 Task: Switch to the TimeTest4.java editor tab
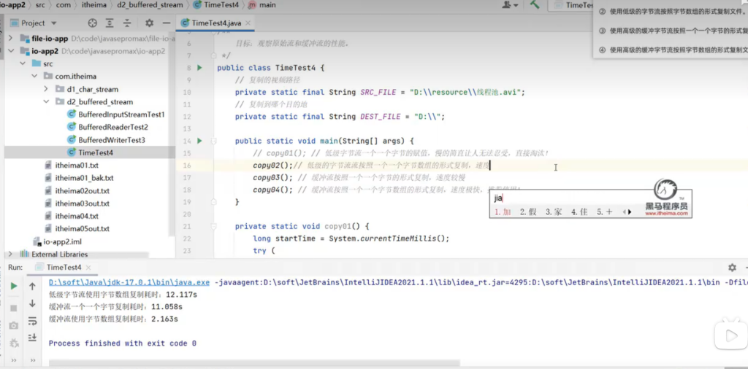tap(215, 23)
